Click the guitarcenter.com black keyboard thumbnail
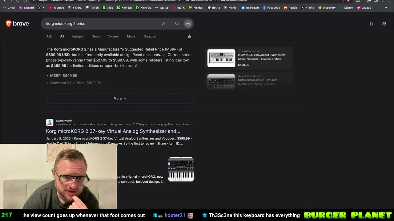 coord(221,82)
